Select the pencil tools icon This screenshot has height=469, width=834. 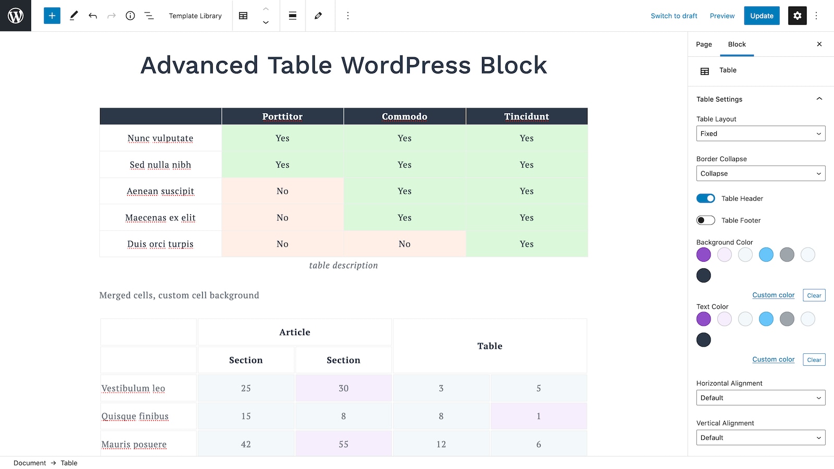pos(74,16)
